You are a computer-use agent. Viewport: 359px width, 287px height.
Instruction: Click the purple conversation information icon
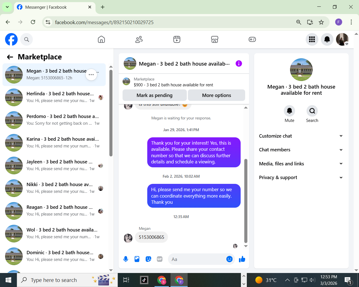coord(239,64)
